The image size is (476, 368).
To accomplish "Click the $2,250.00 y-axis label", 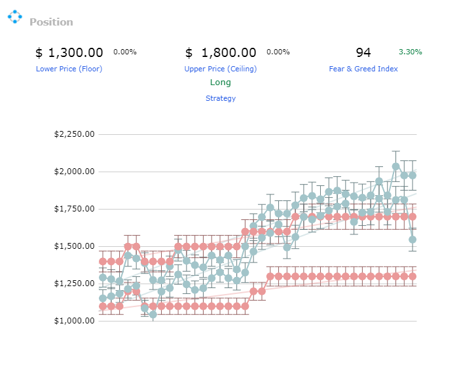I will click(75, 134).
